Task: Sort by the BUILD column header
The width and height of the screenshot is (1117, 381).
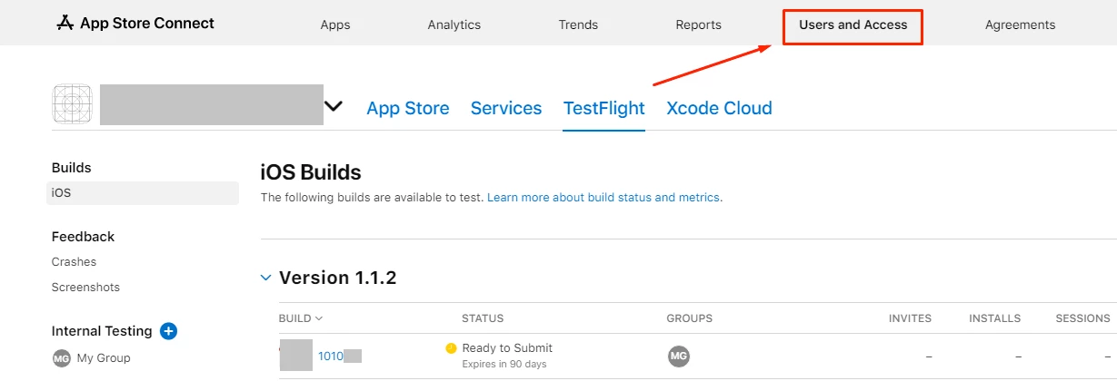Action: pos(301,318)
